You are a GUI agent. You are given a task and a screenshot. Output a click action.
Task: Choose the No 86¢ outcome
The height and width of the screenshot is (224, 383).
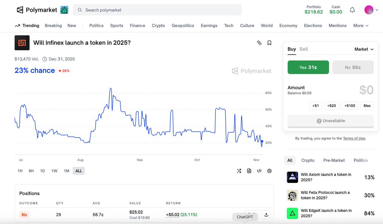click(353, 67)
